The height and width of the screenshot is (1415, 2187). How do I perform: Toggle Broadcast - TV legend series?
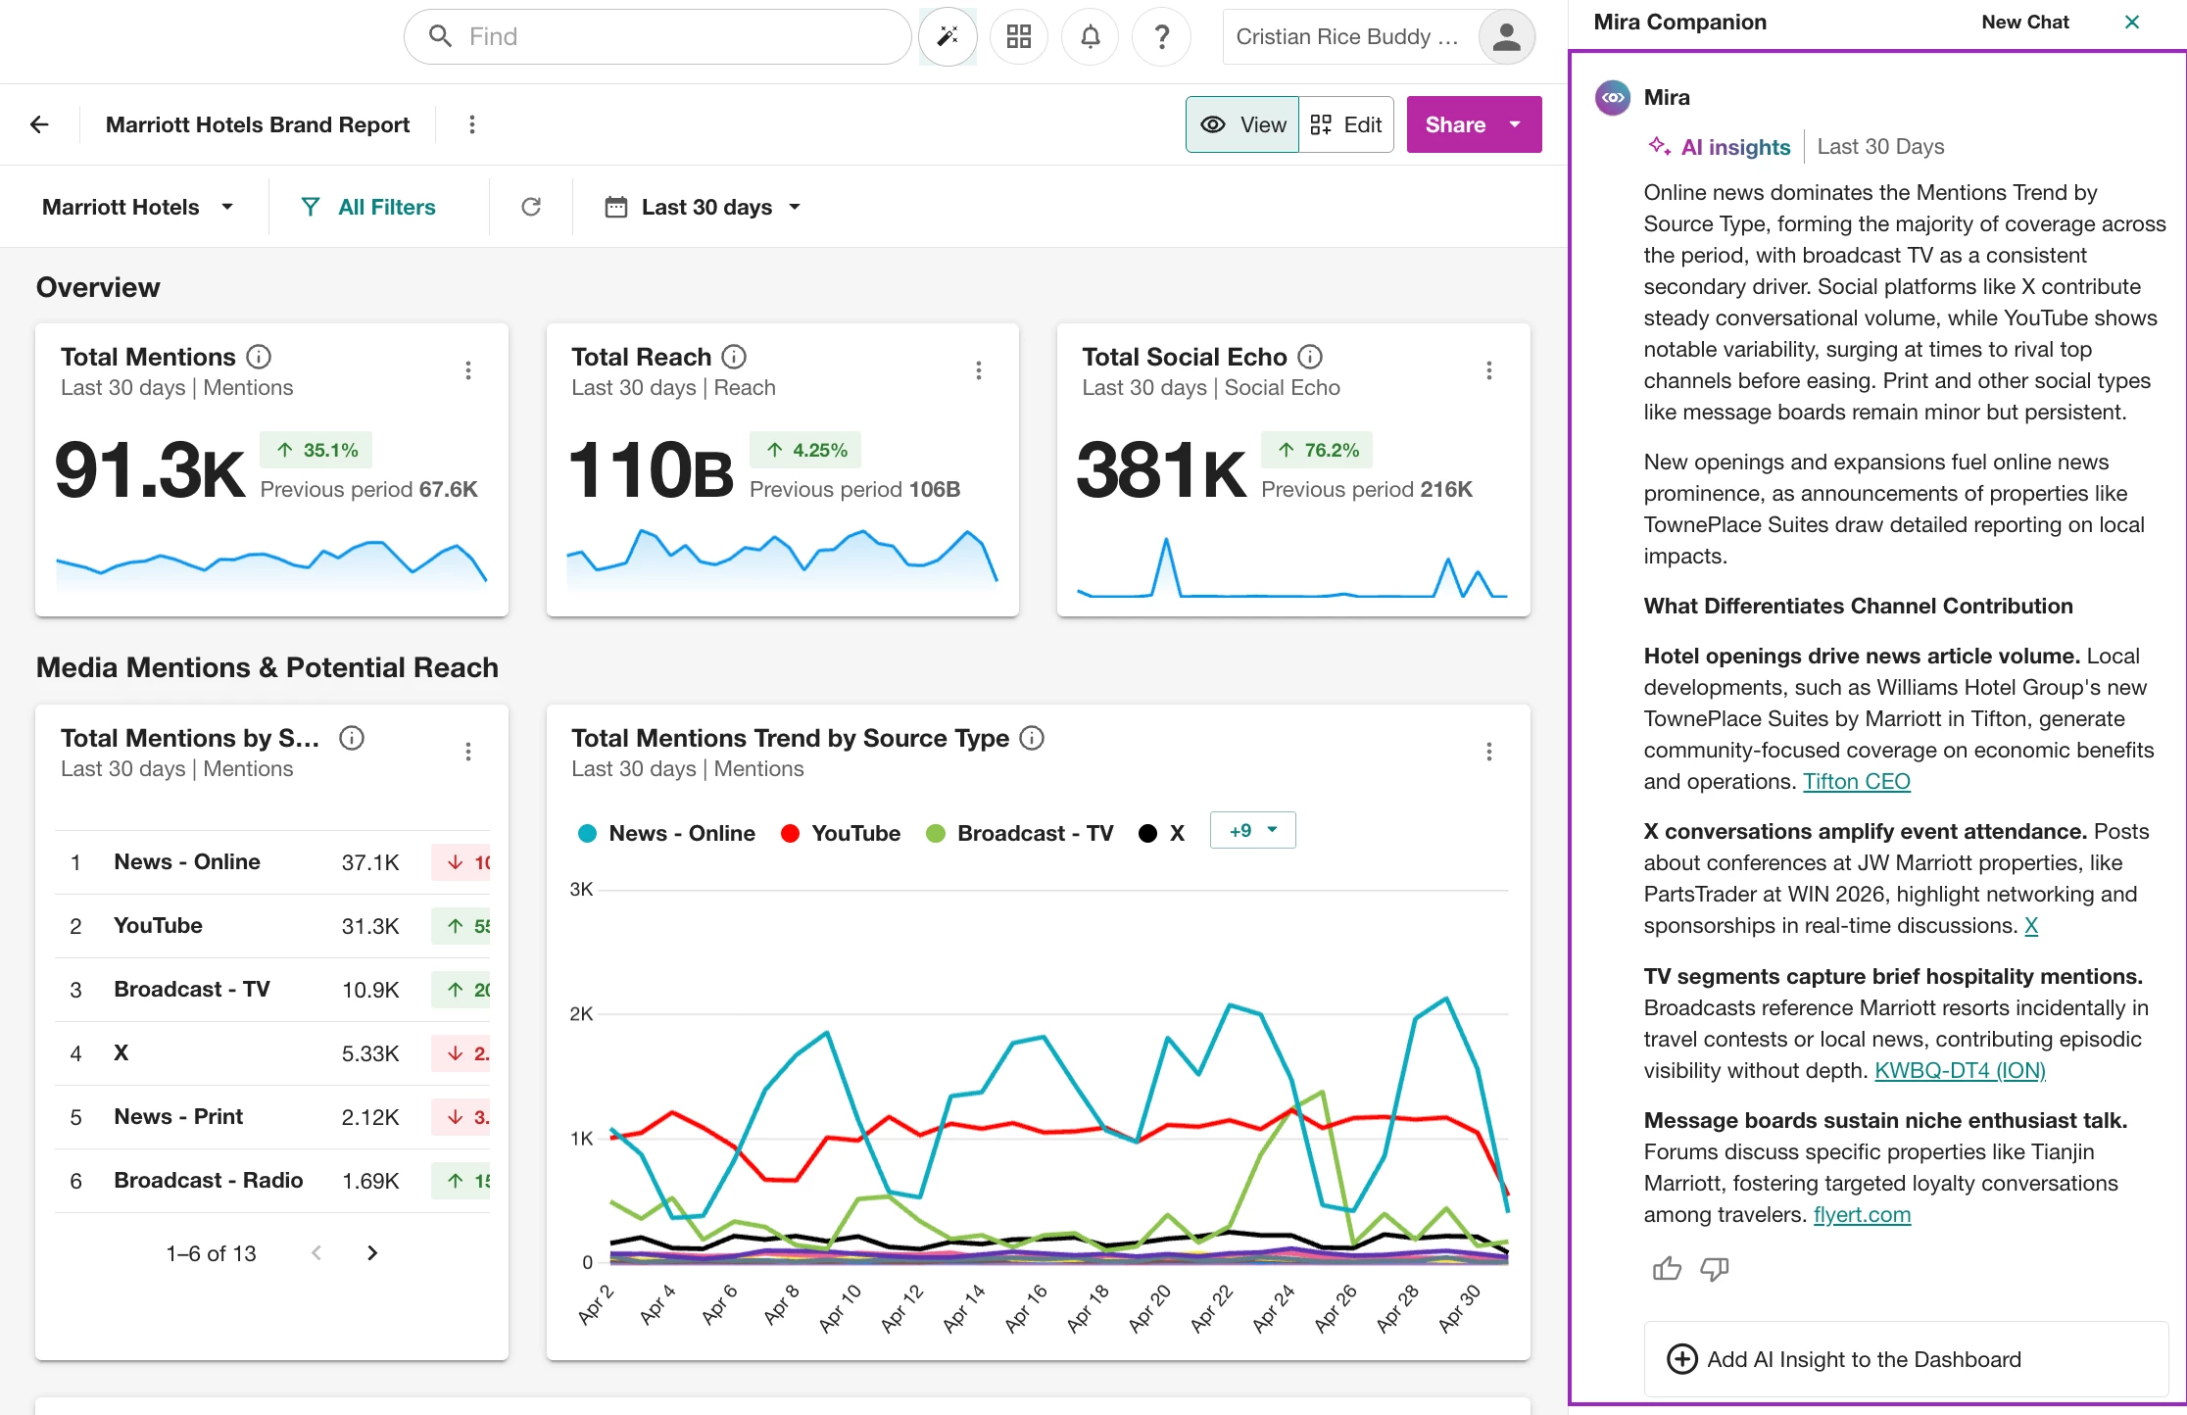click(x=1019, y=833)
